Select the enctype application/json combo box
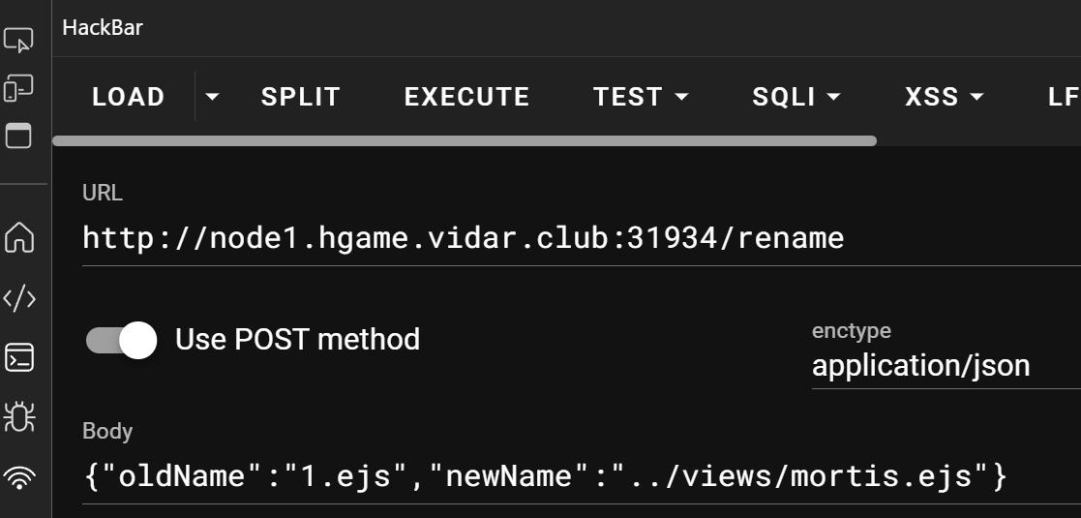Screen dimensions: 1081x518 click(x=946, y=366)
